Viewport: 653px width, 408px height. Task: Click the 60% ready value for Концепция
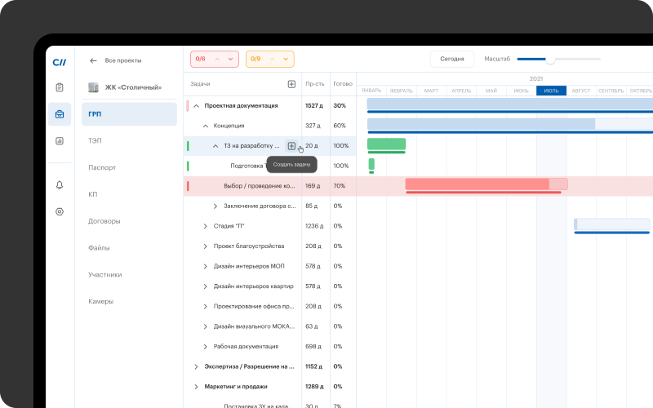340,126
